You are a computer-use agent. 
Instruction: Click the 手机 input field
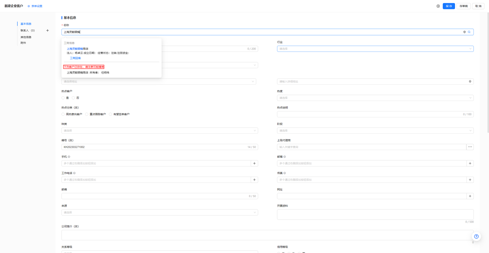click(156, 163)
